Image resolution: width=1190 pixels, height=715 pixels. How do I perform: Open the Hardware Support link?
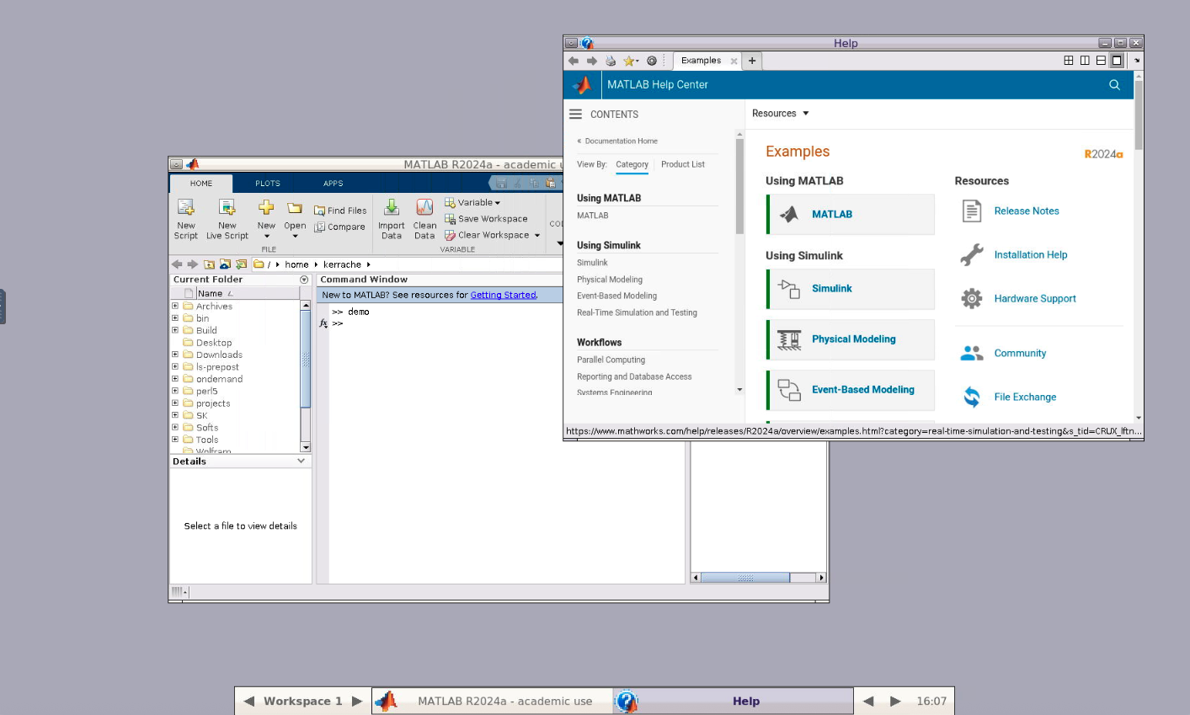pyautogui.click(x=1035, y=299)
